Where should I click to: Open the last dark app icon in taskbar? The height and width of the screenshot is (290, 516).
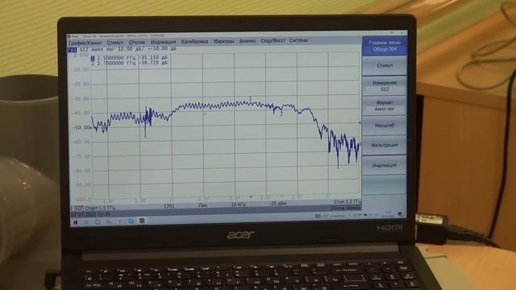pyautogui.click(x=142, y=221)
